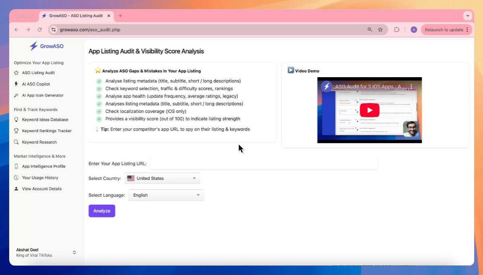Open Keyword Research menu item
This screenshot has height=275, width=483.
coord(39,142)
